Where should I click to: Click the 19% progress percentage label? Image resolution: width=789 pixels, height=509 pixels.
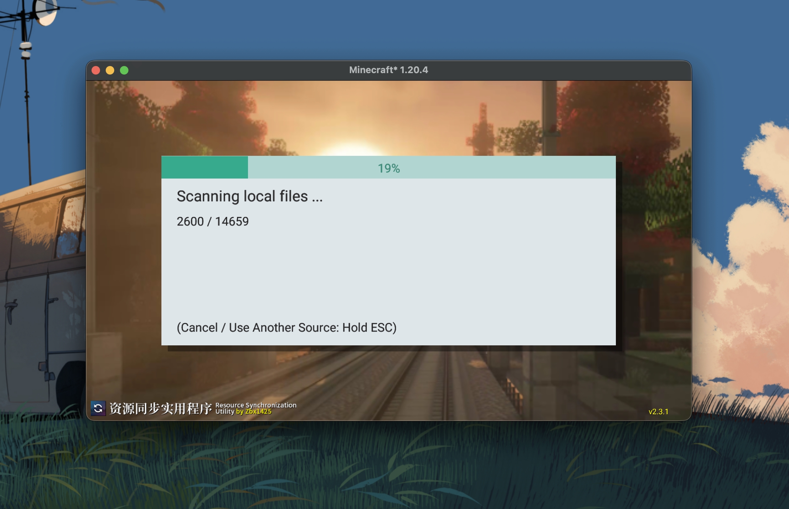tap(388, 168)
